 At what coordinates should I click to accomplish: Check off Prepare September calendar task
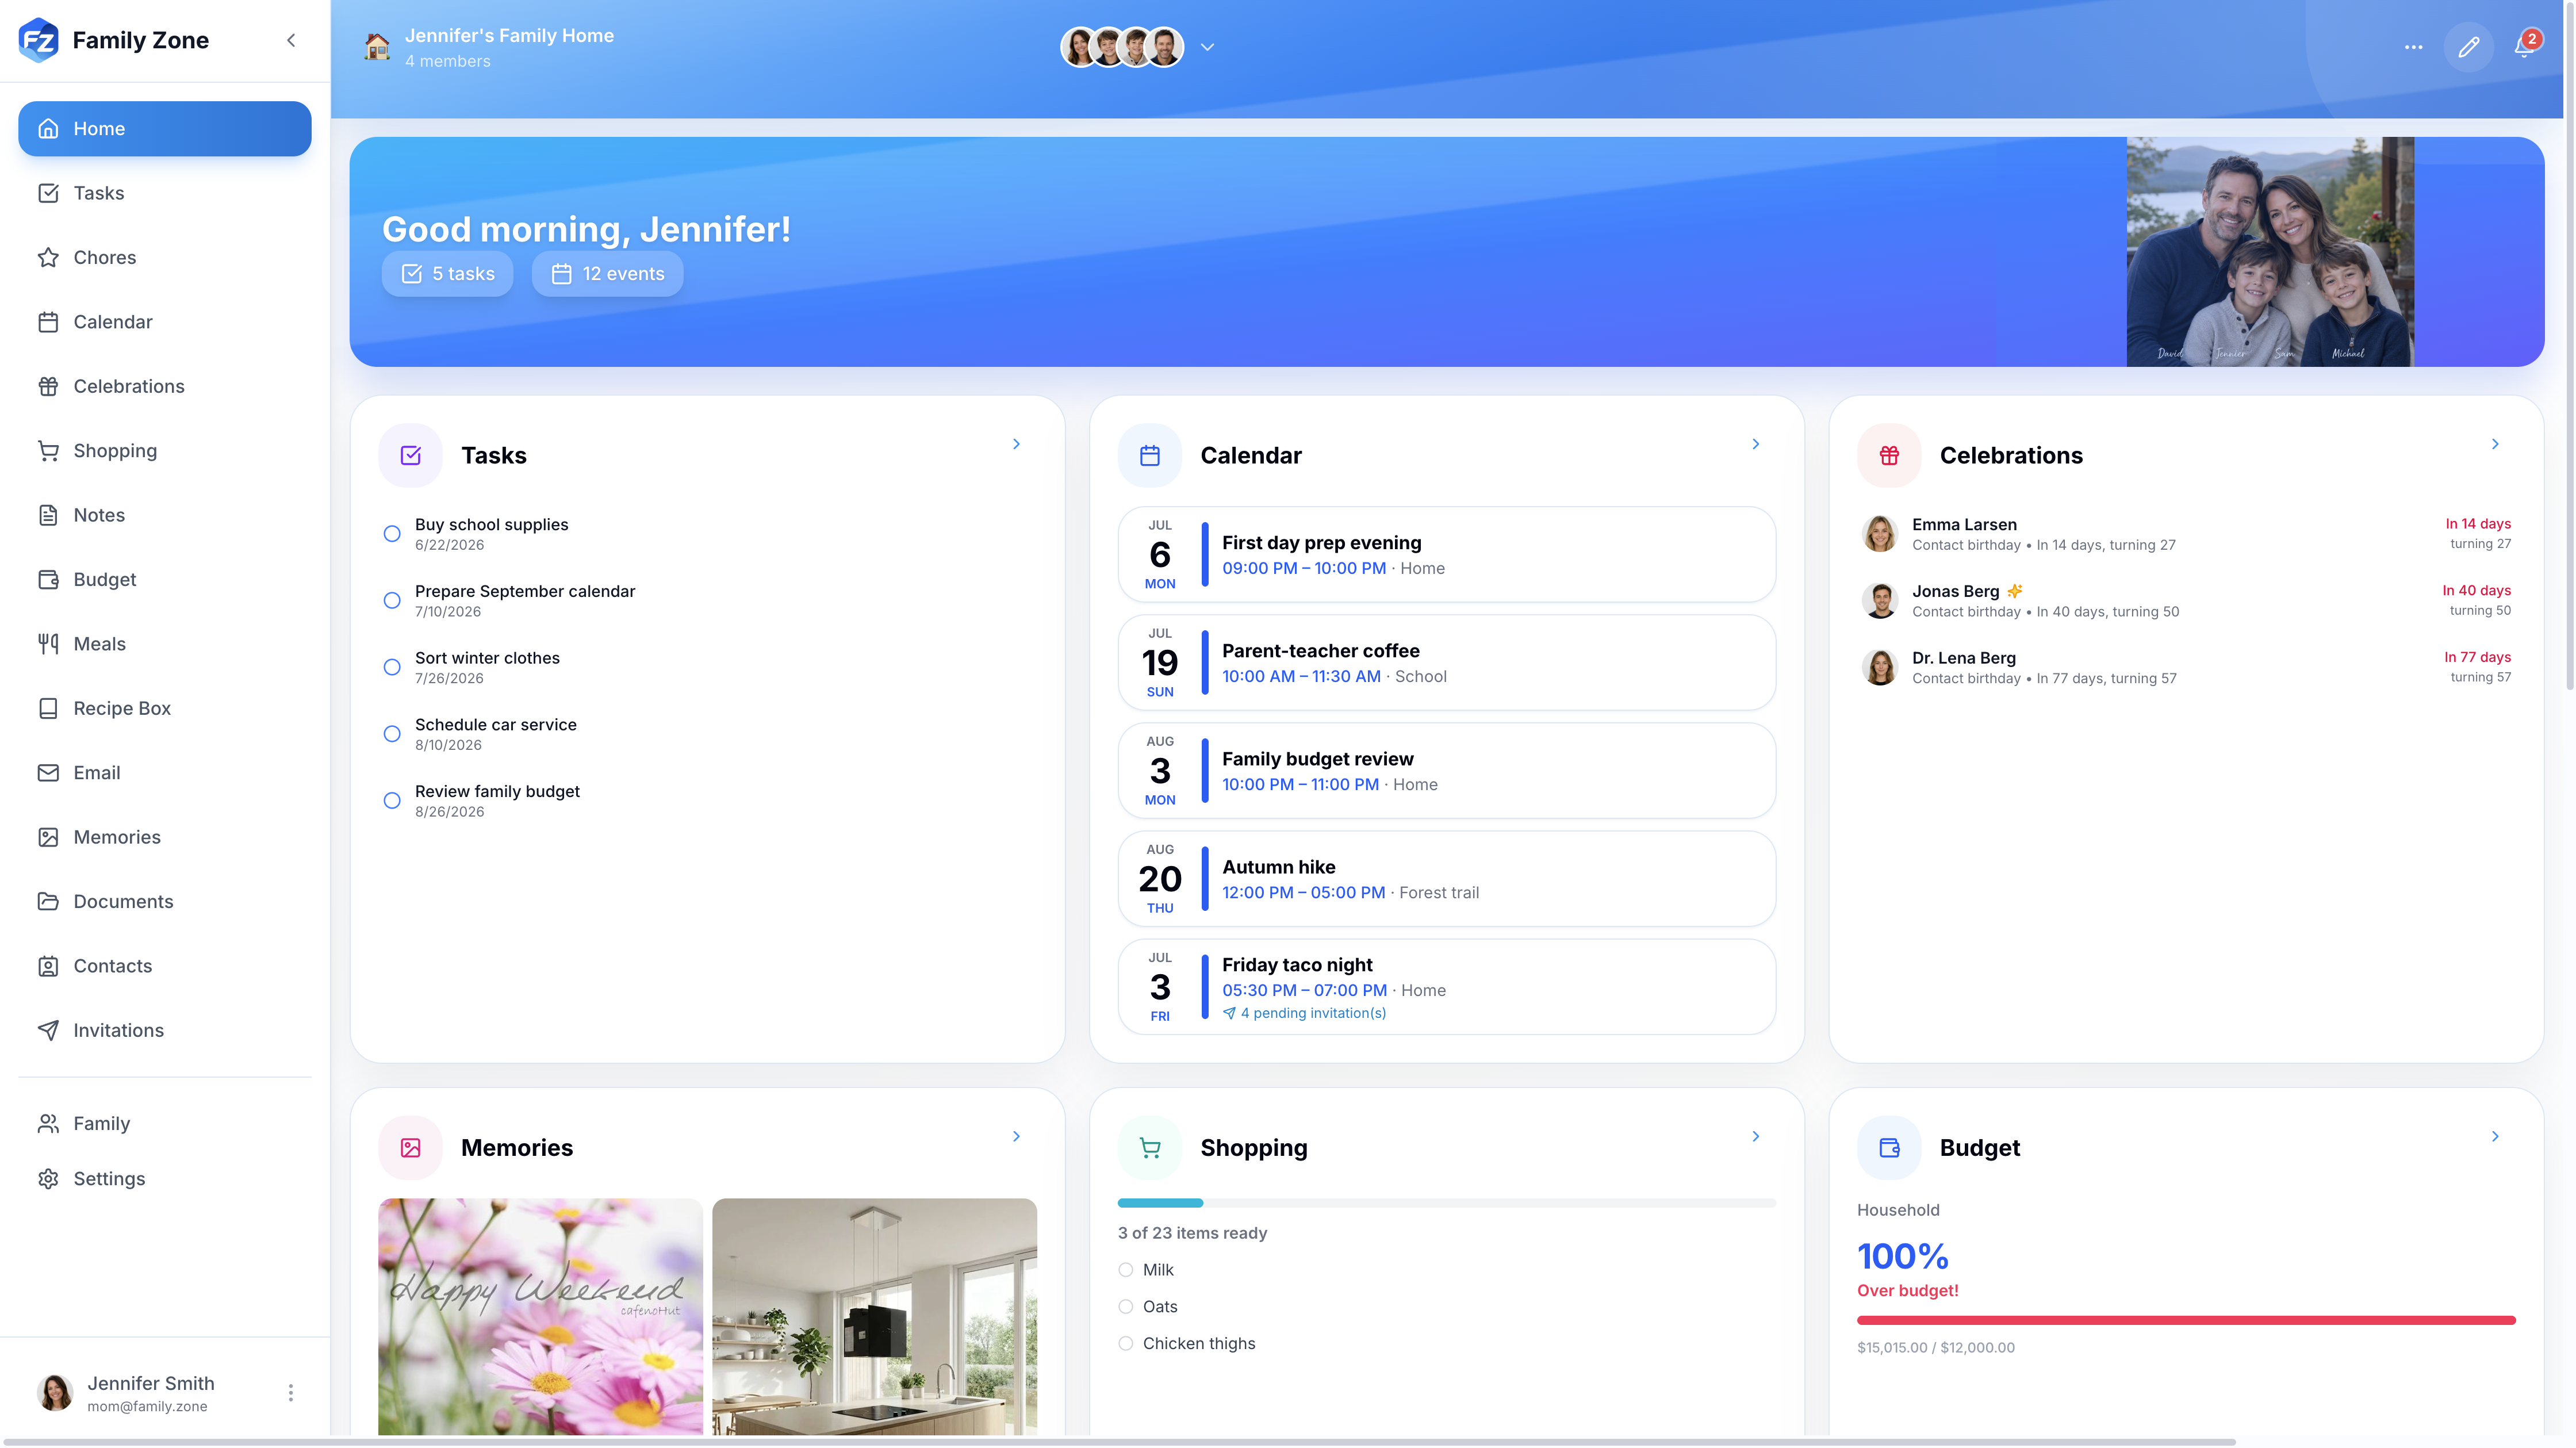(392, 601)
